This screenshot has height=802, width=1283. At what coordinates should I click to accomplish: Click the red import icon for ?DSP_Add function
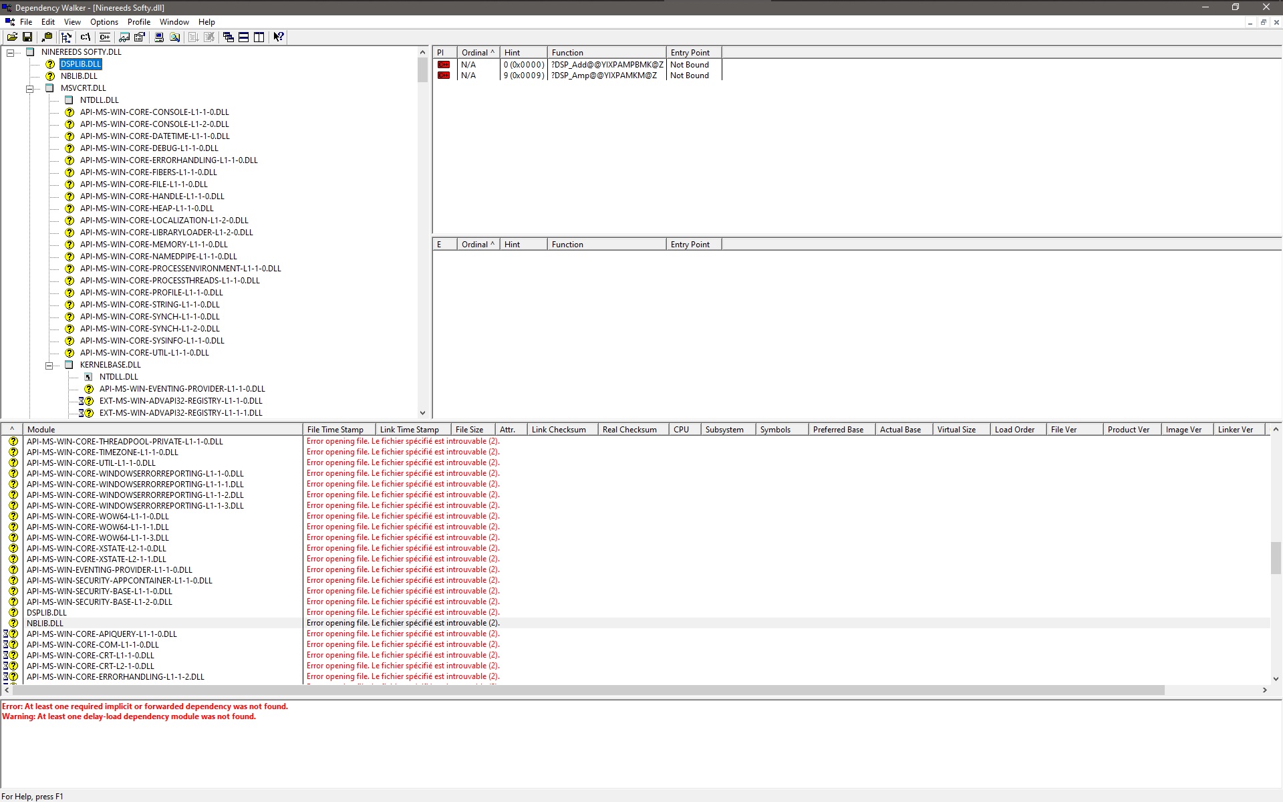click(x=444, y=65)
